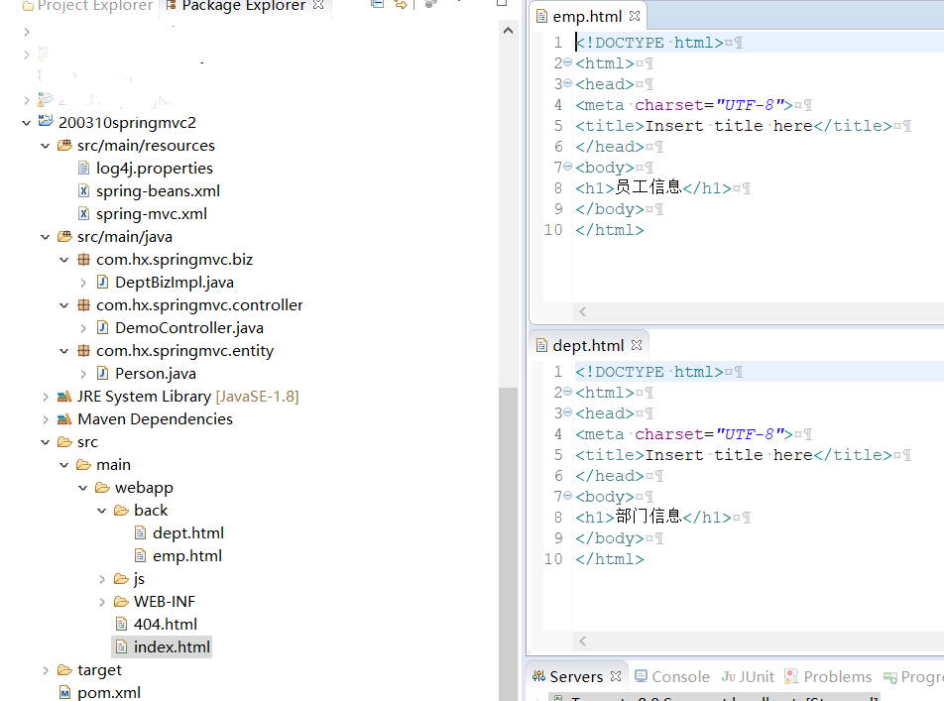Screen dimensions: 944x701
Task: Select index.html in the tree
Action: (x=172, y=646)
